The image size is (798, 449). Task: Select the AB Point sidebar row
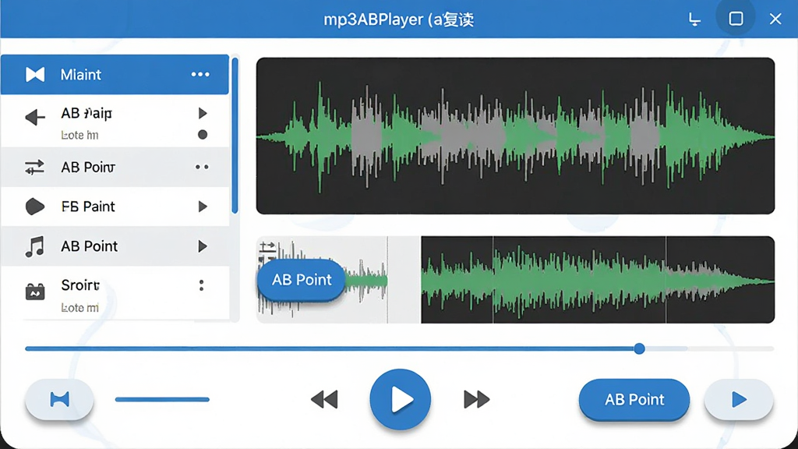click(115, 246)
